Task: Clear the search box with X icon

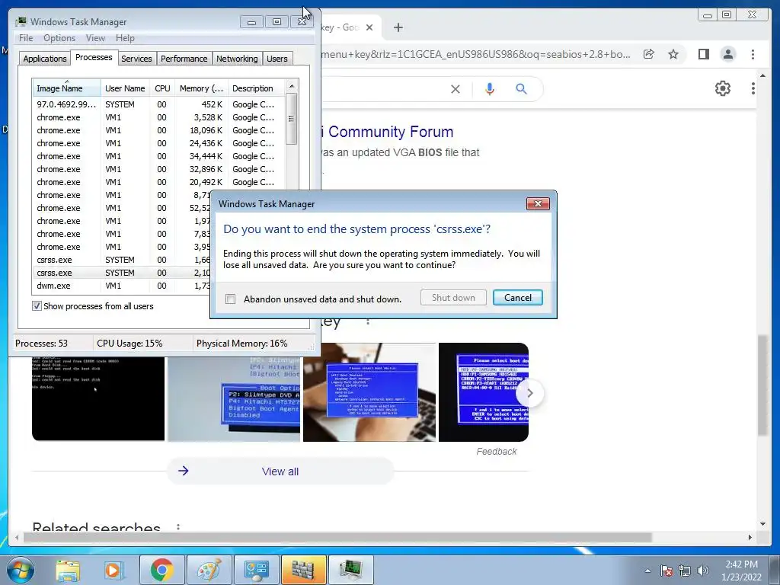Action: pos(456,89)
